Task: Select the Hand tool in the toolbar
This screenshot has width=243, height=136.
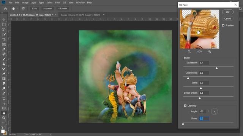Action: coord(4,113)
